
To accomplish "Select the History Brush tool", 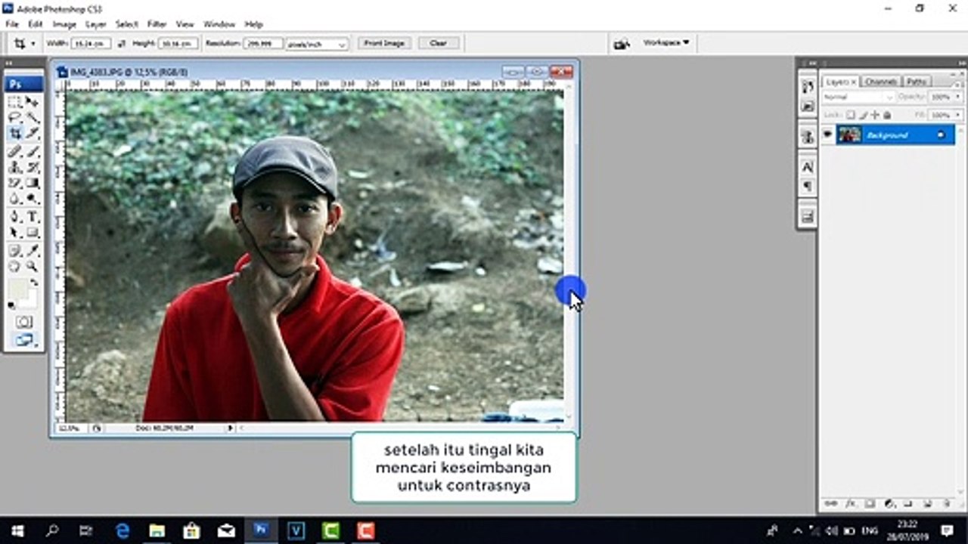I will tap(33, 167).
